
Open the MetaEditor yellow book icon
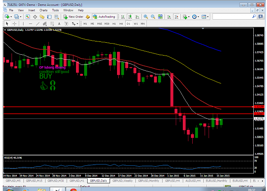(88, 17)
